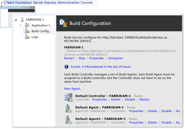The width and height of the screenshot is (185, 129).
Task: Click Default Agent1 - FABRIKAM-1 title
Action: pos(101,119)
